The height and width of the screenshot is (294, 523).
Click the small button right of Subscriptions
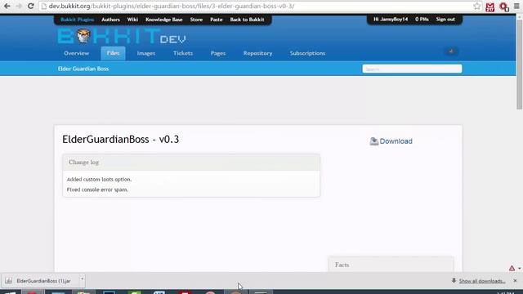pyautogui.click(x=451, y=51)
